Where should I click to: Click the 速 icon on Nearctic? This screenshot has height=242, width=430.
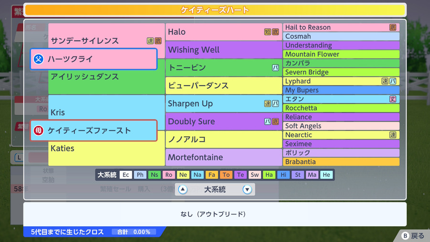[393, 135]
